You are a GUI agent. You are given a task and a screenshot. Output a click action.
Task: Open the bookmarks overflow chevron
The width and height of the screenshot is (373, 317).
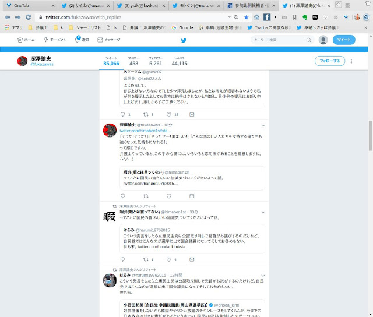pyautogui.click(x=366, y=27)
